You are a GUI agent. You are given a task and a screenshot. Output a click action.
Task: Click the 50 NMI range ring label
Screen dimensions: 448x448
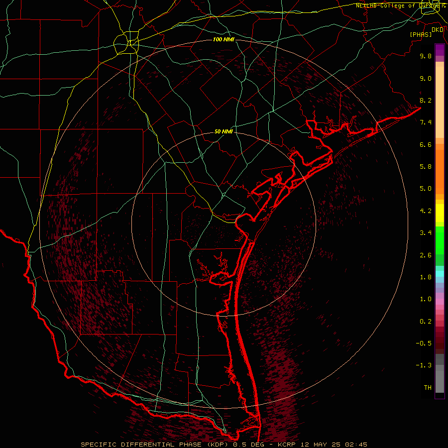[x=224, y=131]
